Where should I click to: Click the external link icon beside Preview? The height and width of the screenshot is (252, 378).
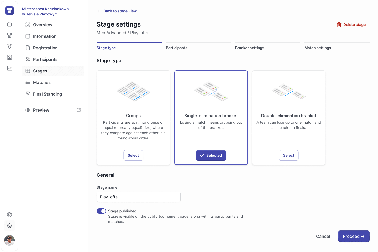(79, 110)
